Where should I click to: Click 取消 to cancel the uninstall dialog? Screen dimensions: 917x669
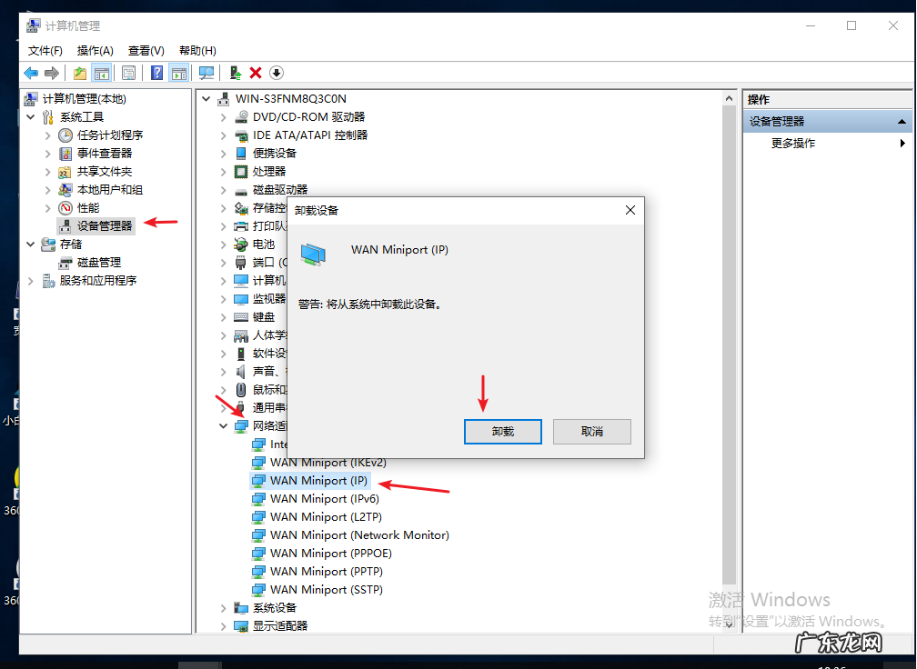591,431
